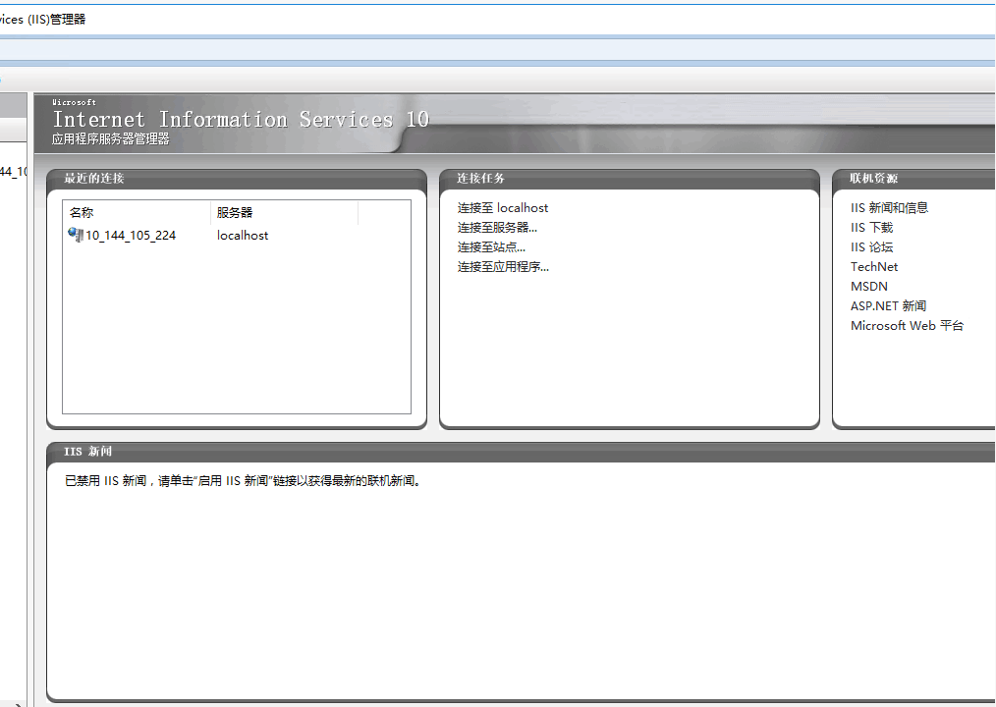Open ASP.NET 新闻 link
The image size is (996, 707).
point(888,306)
